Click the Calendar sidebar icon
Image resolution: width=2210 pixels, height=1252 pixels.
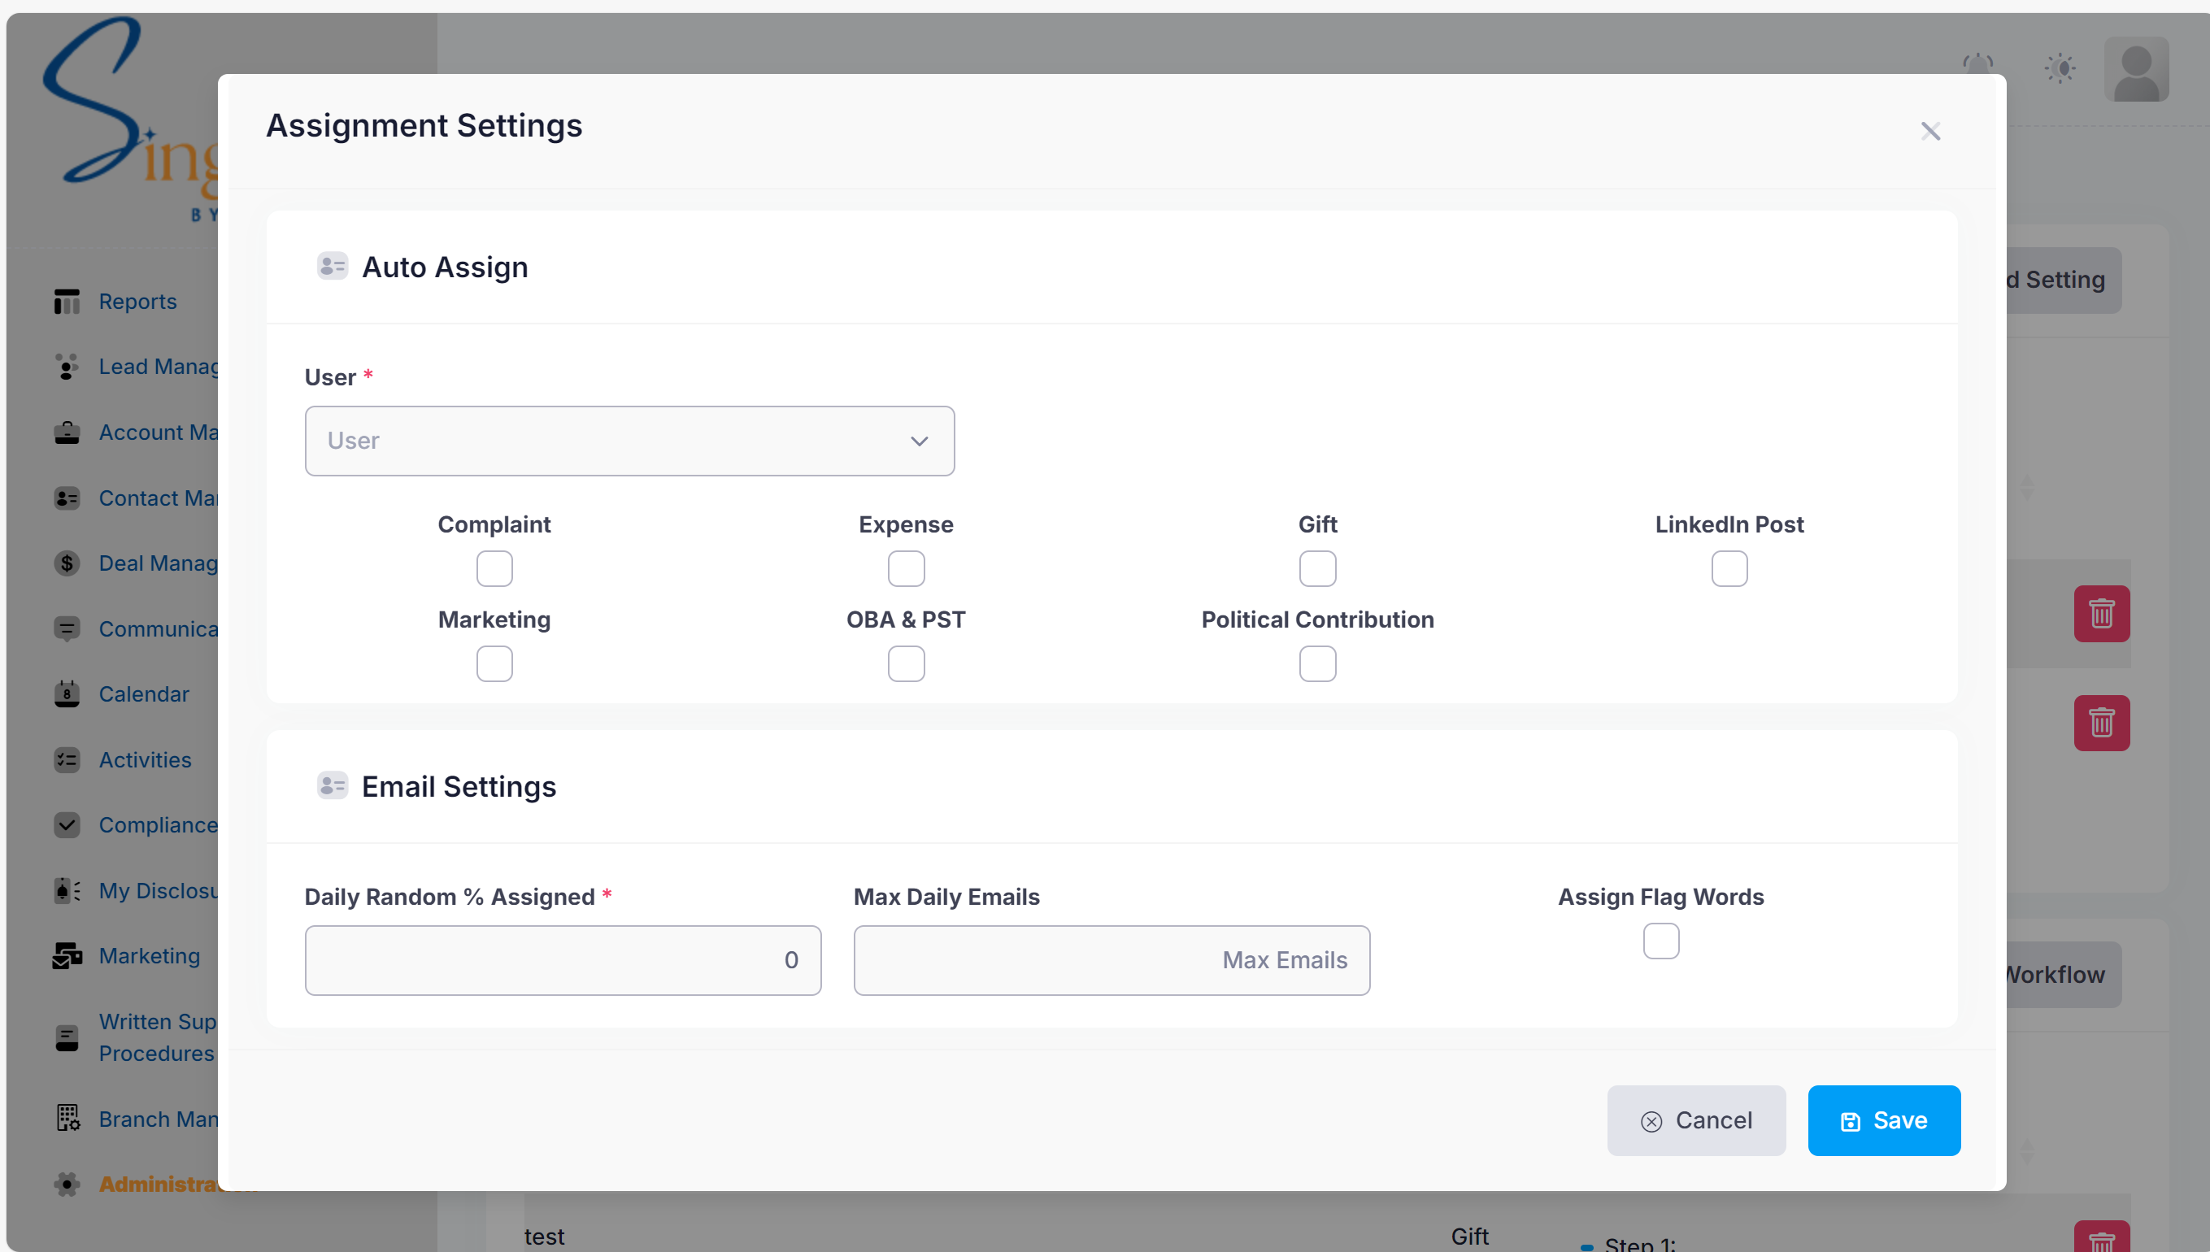67,694
